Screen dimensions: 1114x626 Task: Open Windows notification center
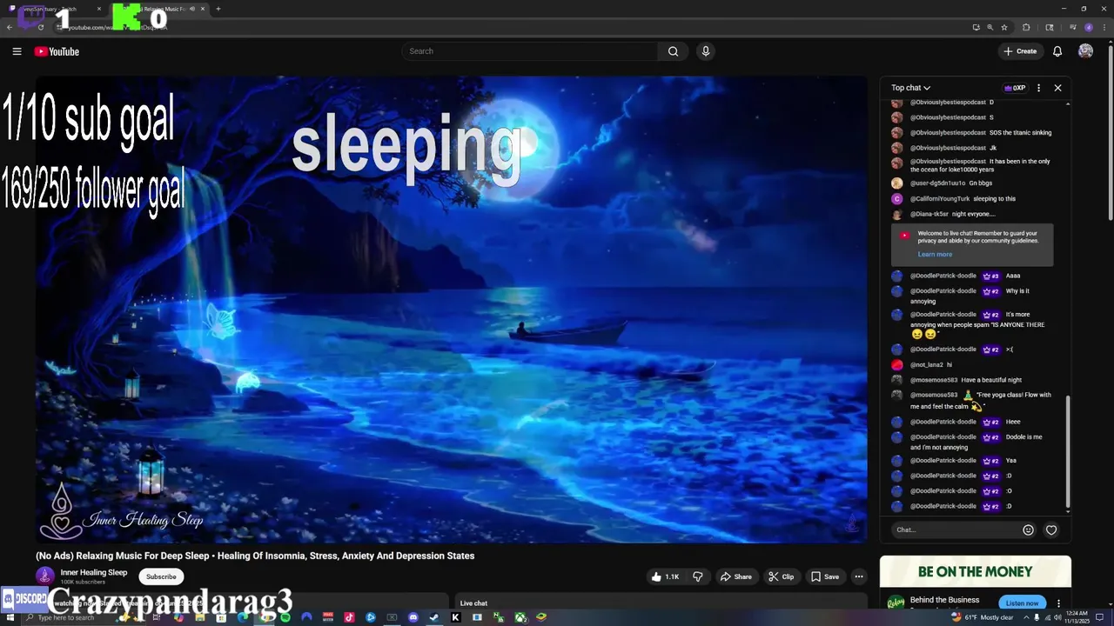tap(1099, 617)
